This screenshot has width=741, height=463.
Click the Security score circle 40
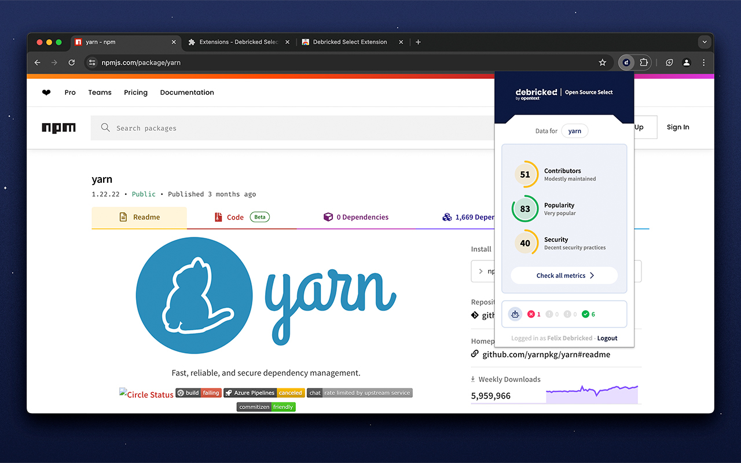point(525,243)
